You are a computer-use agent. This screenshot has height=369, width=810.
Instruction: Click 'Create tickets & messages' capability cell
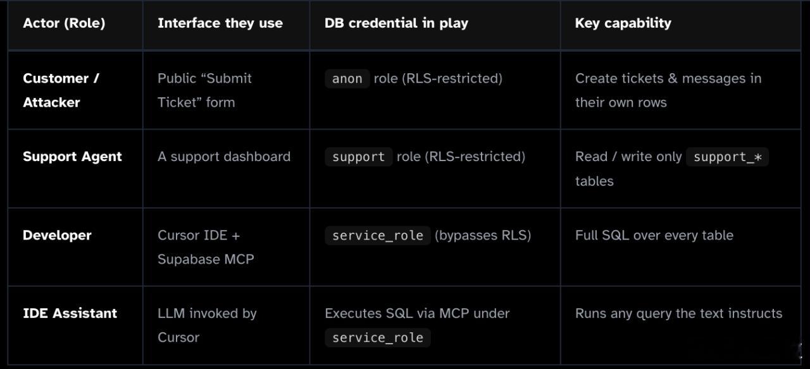pyautogui.click(x=668, y=90)
